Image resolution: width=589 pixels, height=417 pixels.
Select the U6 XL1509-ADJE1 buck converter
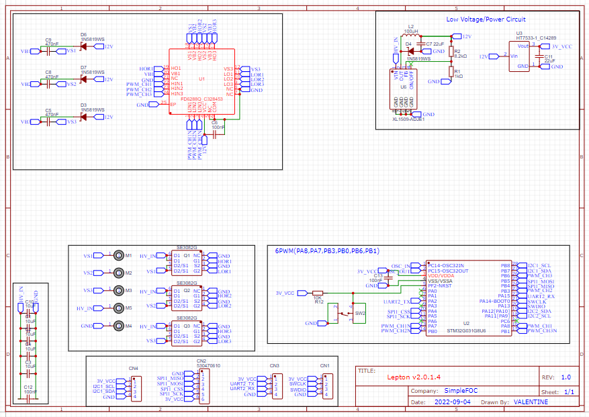404,89
